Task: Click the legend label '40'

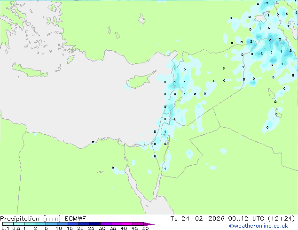Action: coord(124,228)
